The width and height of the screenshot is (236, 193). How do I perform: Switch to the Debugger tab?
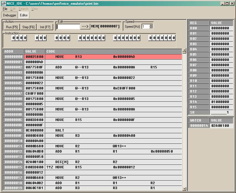click(x=9, y=15)
